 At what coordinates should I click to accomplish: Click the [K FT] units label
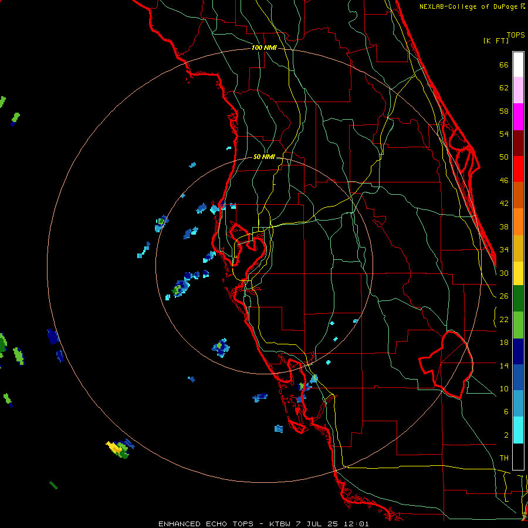click(x=496, y=41)
